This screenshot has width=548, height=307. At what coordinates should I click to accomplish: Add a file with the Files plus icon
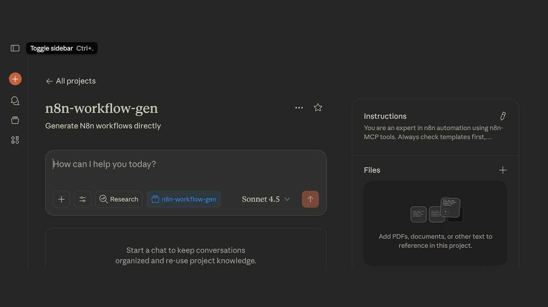pos(502,170)
